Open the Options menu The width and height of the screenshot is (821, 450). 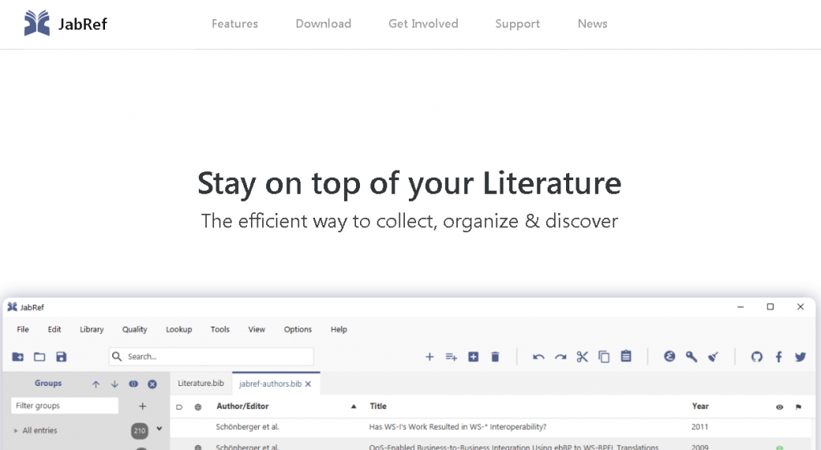pos(298,329)
